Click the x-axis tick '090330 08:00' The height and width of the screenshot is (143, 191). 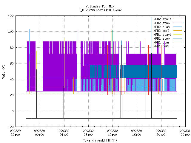pos(88,133)
